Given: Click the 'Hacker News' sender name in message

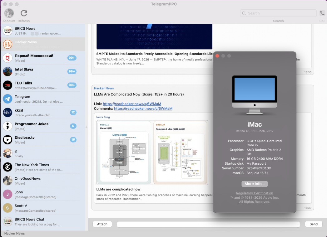Looking at the screenshot, I should [x=104, y=88].
